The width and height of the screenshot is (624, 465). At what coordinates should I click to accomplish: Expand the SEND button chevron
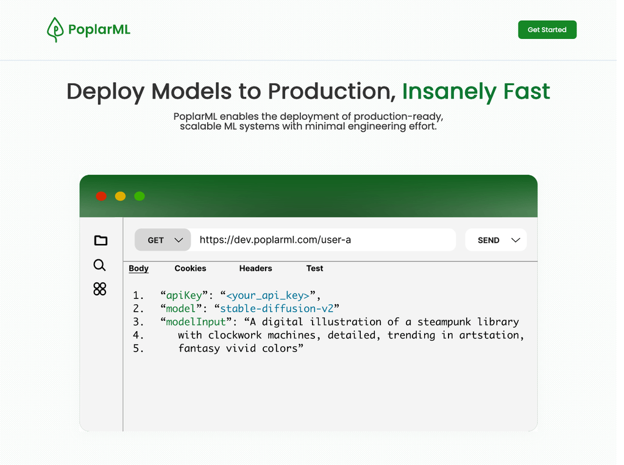[x=516, y=240]
